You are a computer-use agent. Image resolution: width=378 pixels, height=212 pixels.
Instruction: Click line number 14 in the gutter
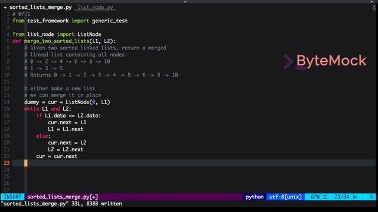click(6, 102)
